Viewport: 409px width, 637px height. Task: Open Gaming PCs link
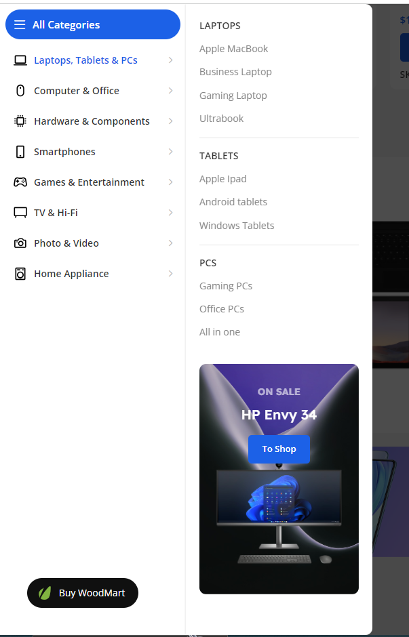[226, 286]
